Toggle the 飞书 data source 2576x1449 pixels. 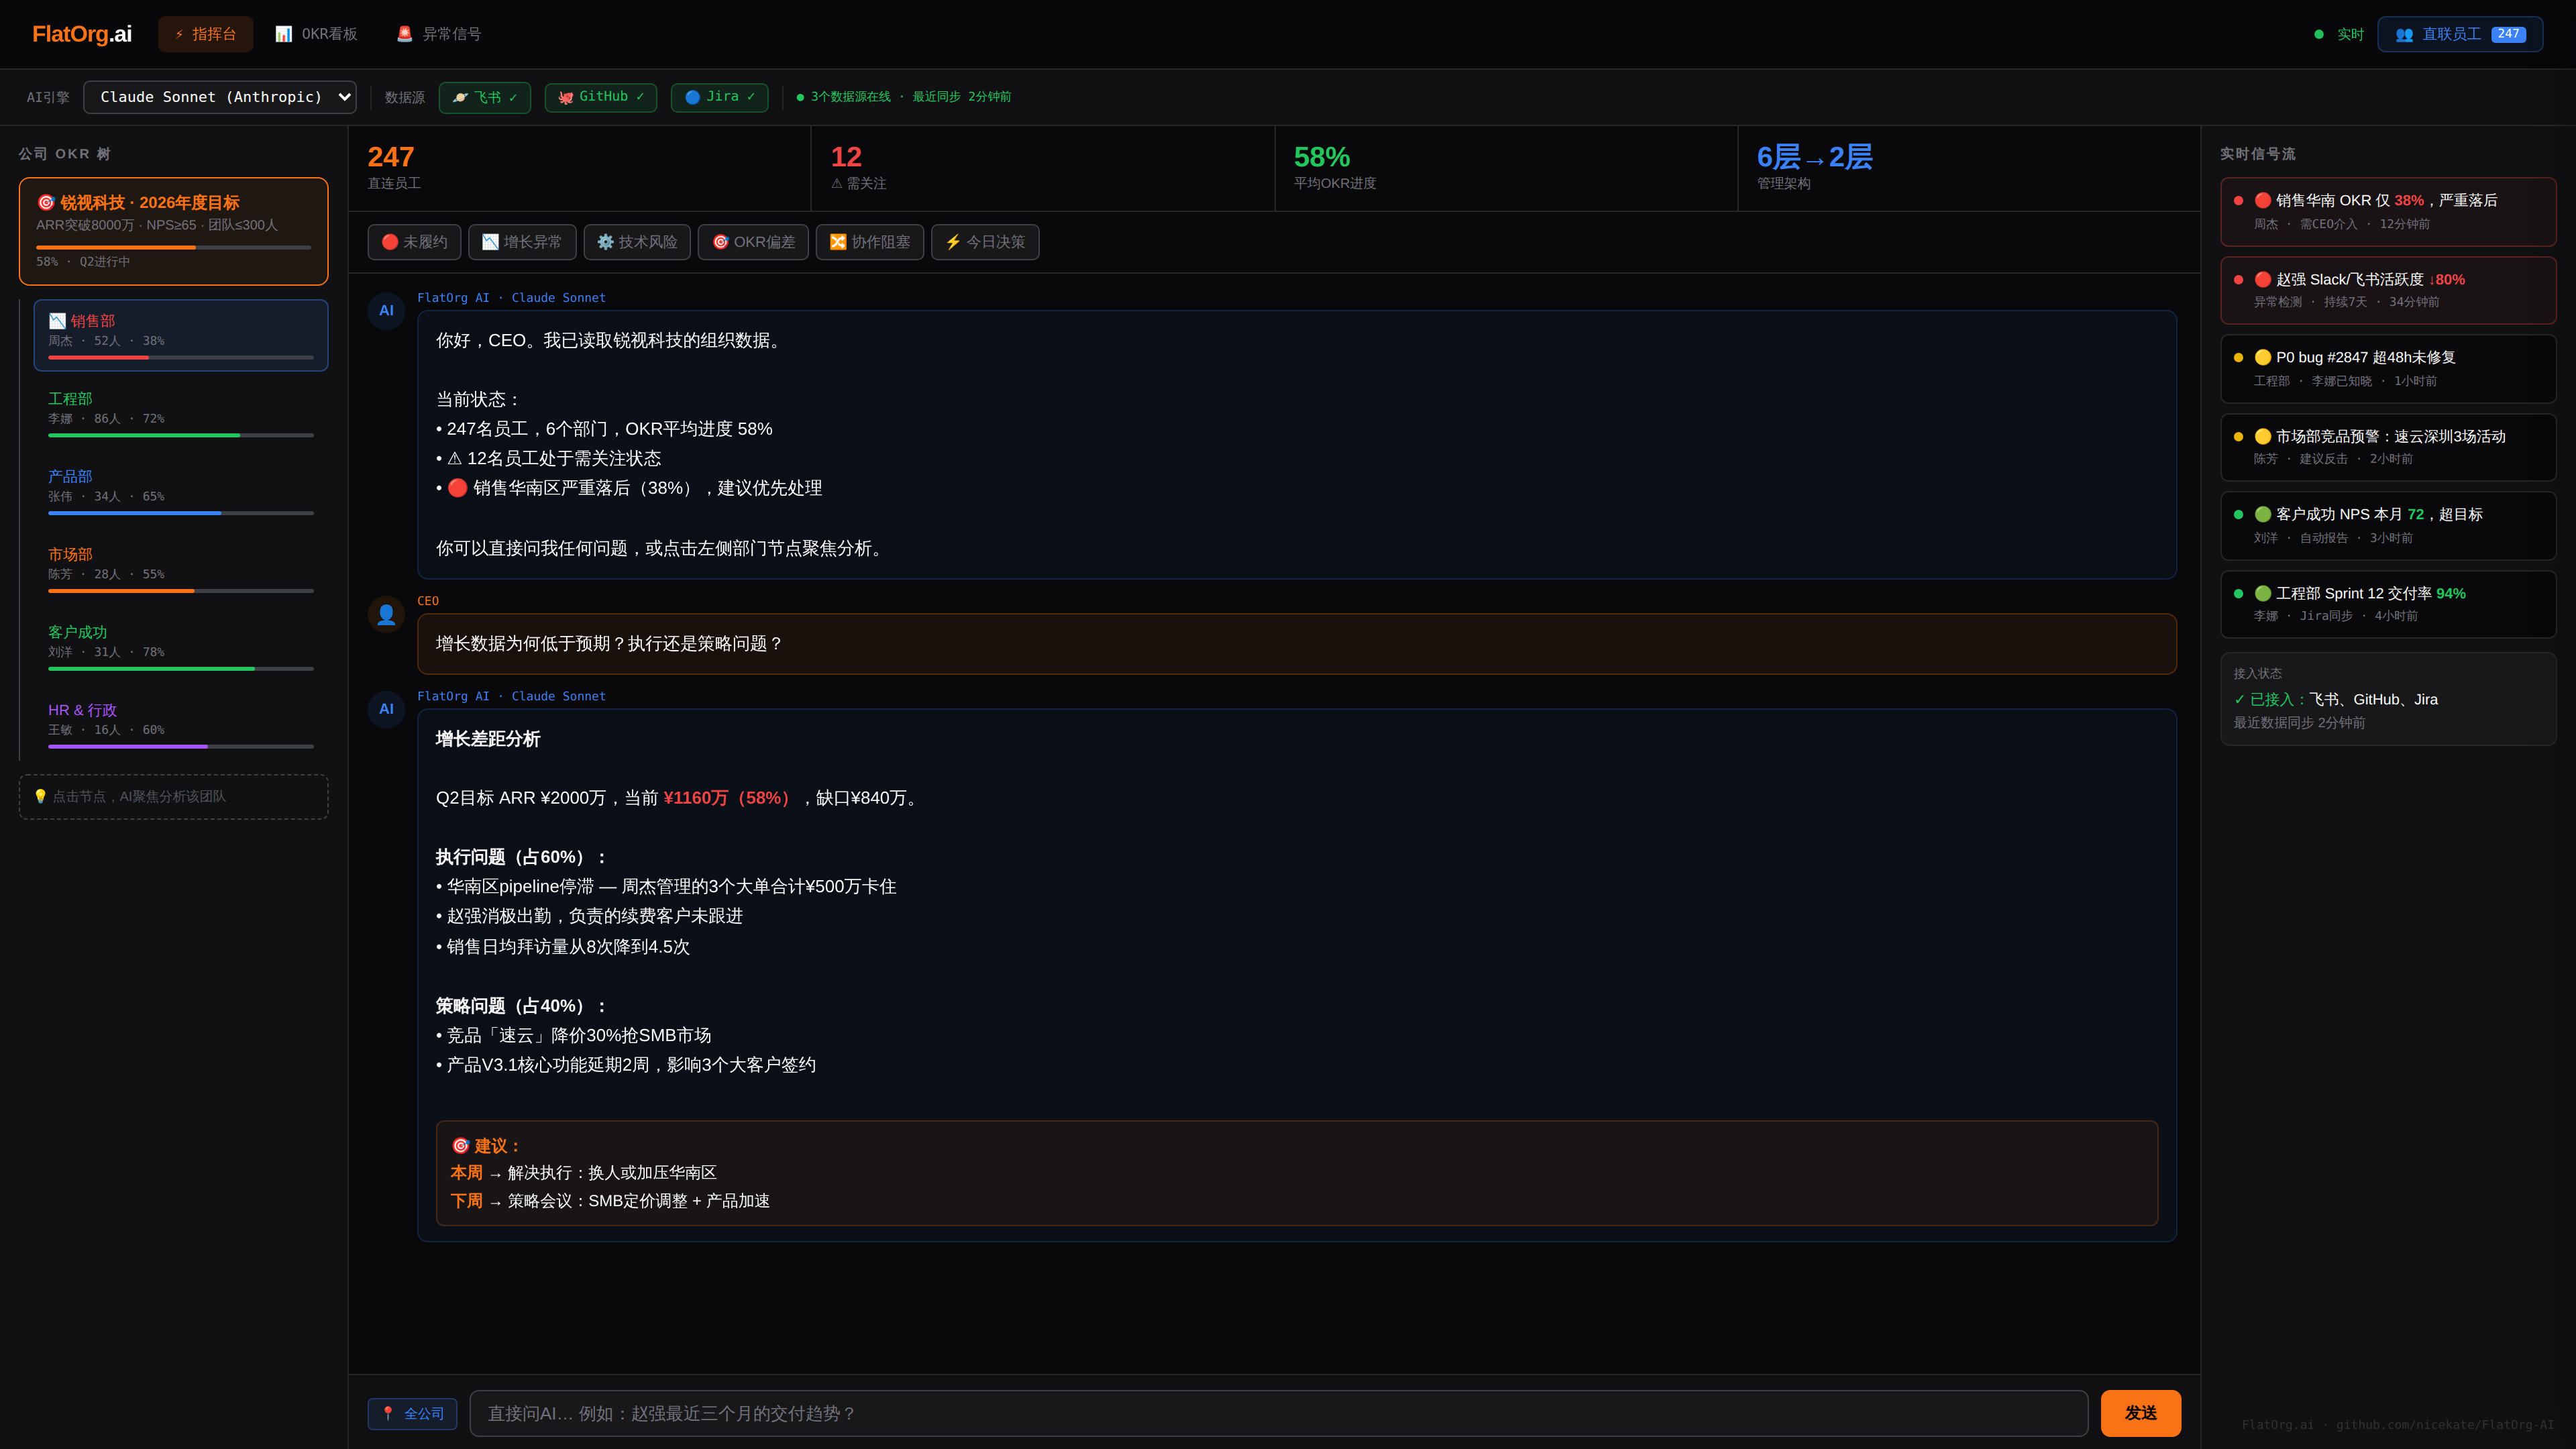tap(484, 97)
